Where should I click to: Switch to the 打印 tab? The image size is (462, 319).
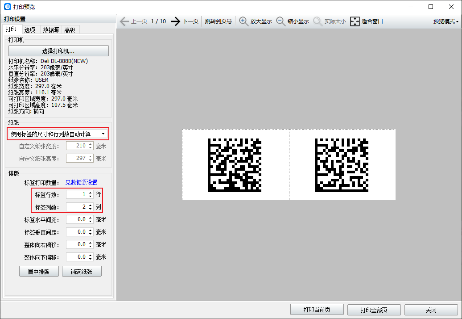[11, 29]
